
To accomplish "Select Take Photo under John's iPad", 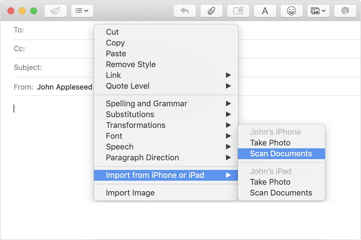I will coord(270,182).
